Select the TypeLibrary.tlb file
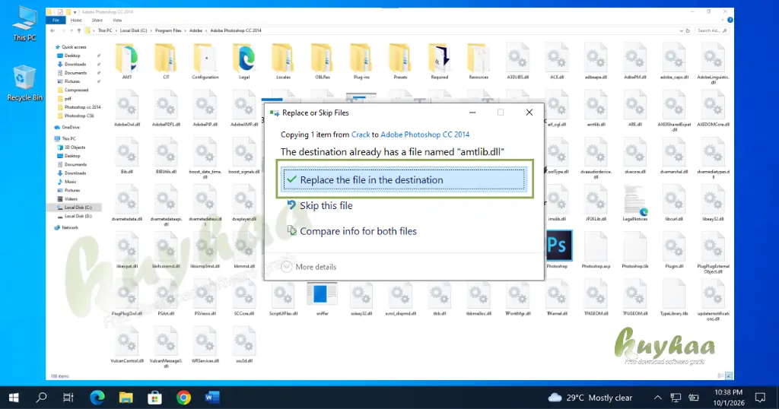The width and height of the screenshot is (779, 409). [674, 298]
